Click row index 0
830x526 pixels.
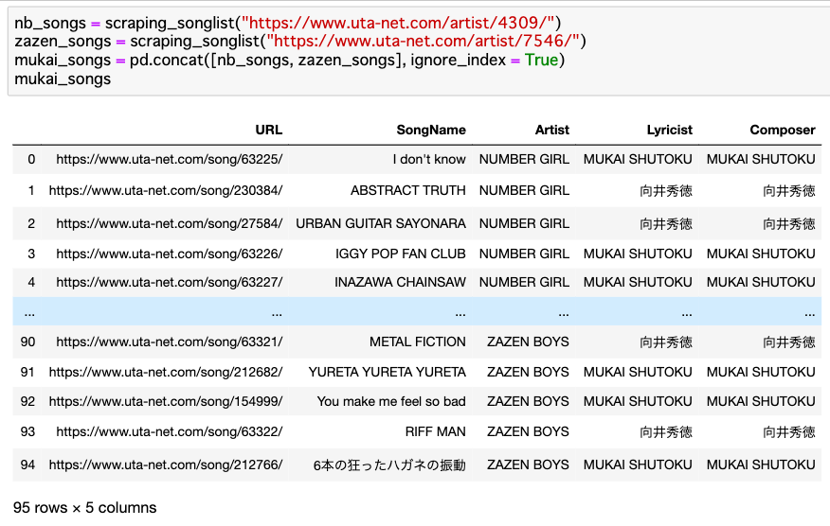tap(31, 159)
